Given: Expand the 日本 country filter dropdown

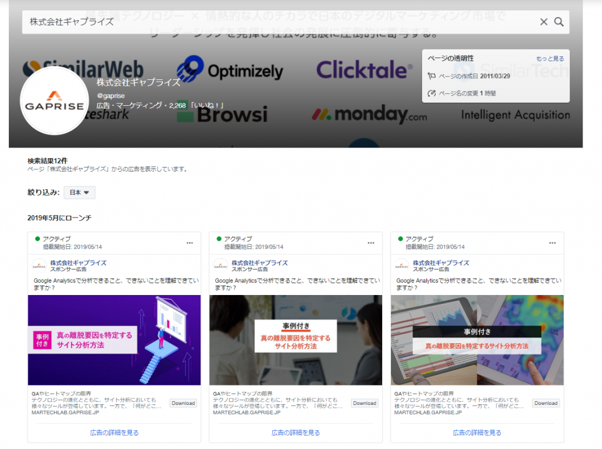Looking at the screenshot, I should [x=79, y=192].
